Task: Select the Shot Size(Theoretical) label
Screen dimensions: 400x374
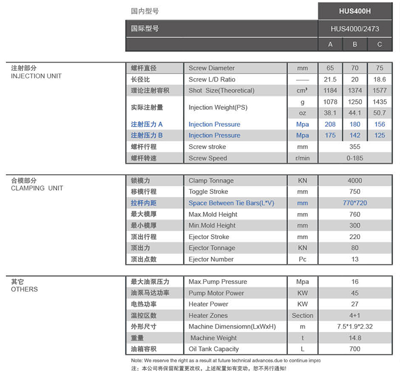Action: [221, 91]
